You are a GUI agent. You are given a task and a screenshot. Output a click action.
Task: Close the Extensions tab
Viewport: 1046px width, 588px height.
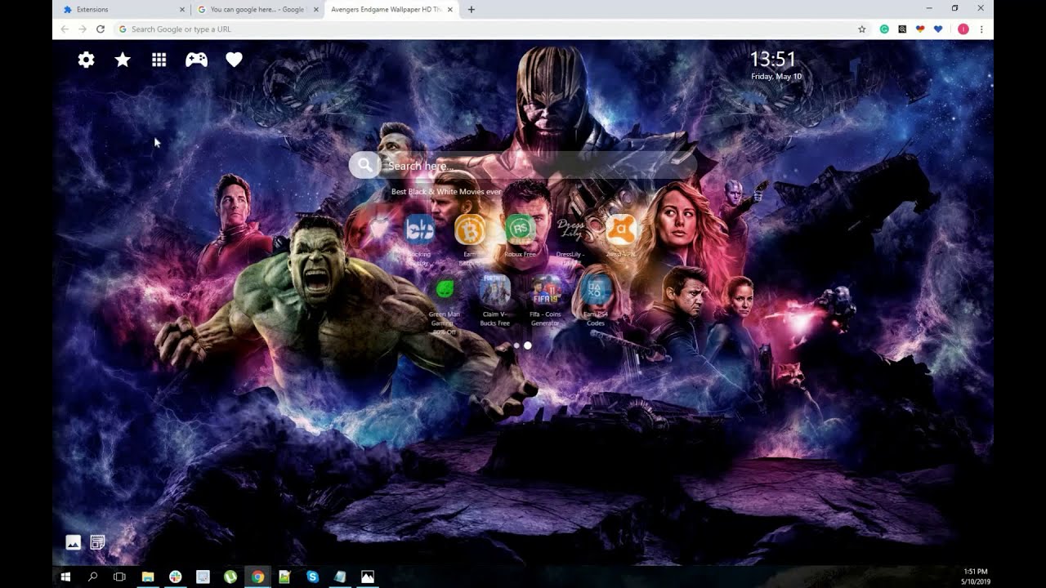coord(181,10)
